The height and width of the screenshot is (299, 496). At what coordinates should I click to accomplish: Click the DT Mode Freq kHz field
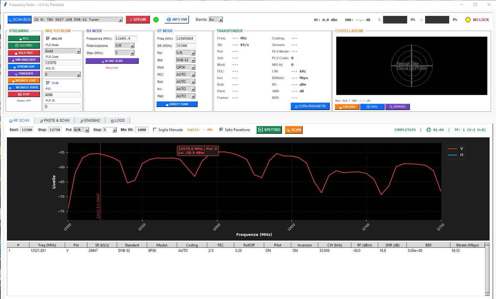[186, 38]
